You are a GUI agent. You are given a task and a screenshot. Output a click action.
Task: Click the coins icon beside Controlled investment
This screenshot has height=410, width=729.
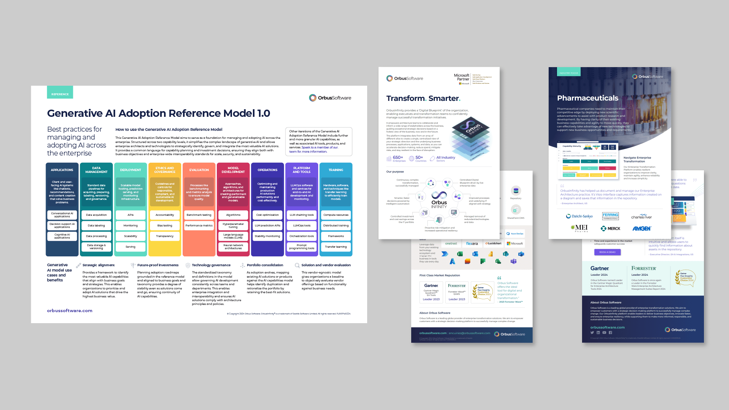[x=424, y=213]
